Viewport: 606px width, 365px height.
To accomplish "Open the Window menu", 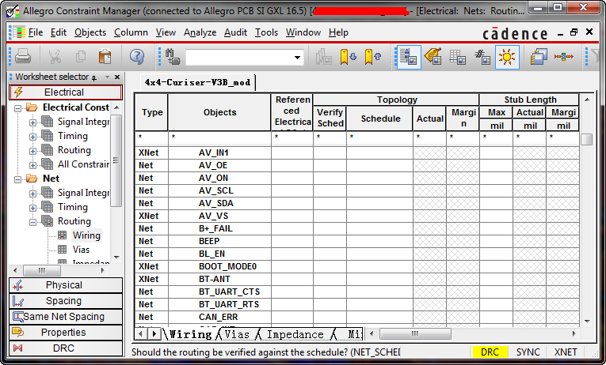I will tap(303, 32).
